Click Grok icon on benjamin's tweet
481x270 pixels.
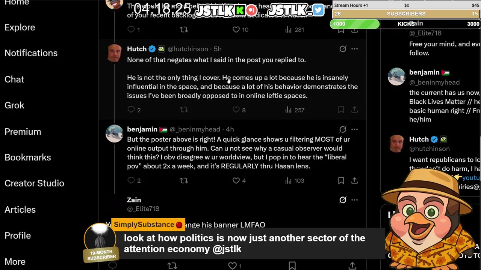[343, 129]
